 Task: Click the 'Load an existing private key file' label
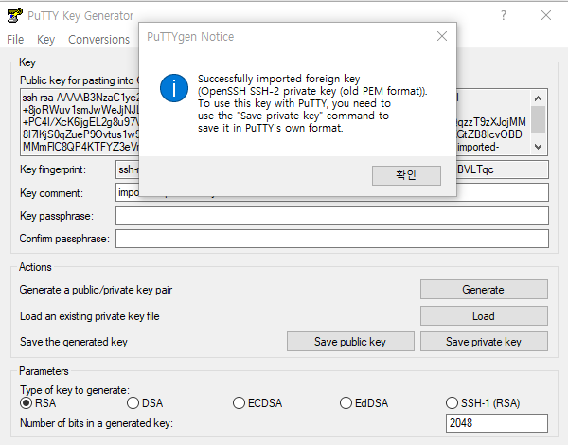pos(90,316)
